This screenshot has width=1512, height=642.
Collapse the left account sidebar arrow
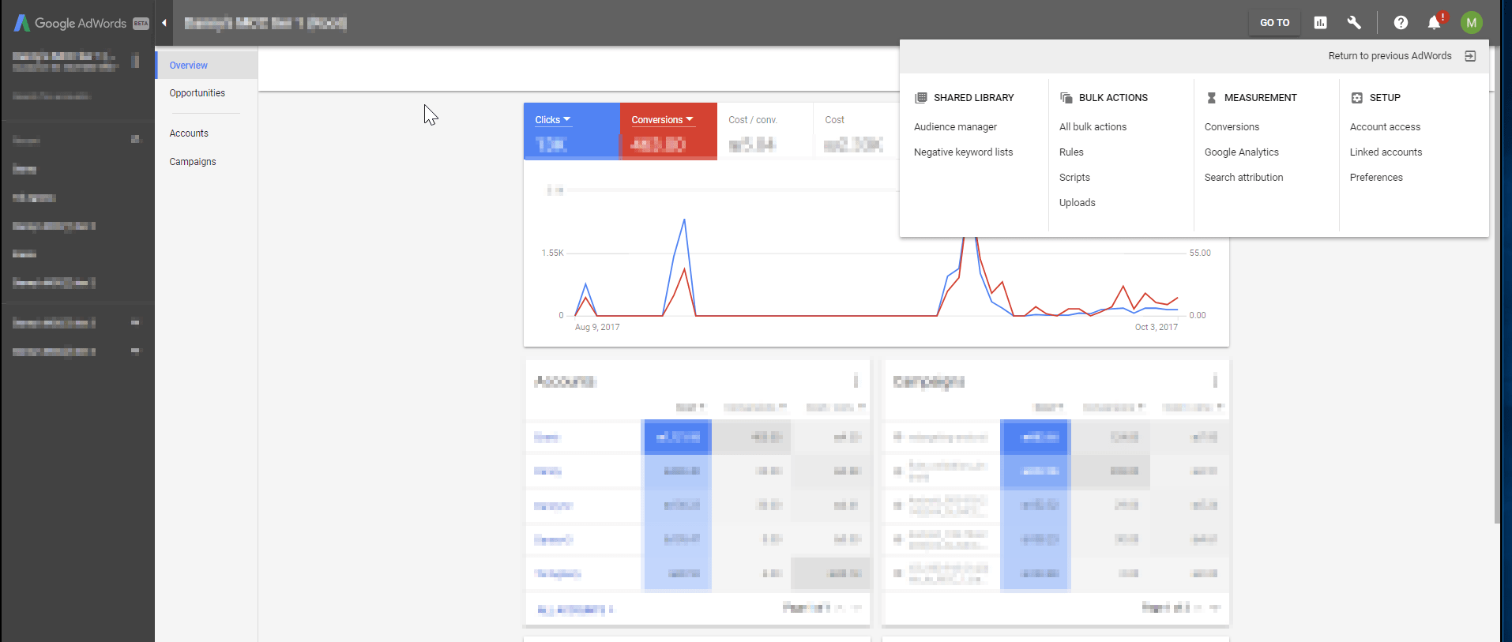coord(164,23)
